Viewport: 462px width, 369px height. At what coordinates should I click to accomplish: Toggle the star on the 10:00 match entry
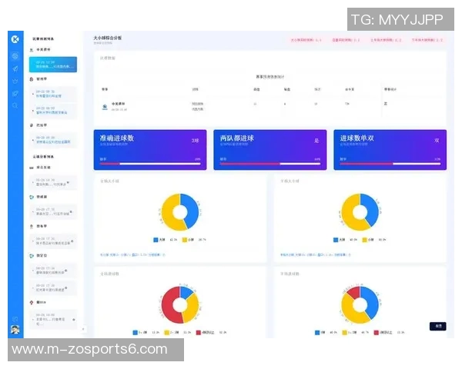pyautogui.click(x=74, y=319)
